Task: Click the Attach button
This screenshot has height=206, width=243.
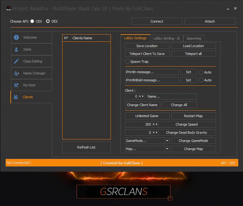Action: pyautogui.click(x=210, y=21)
